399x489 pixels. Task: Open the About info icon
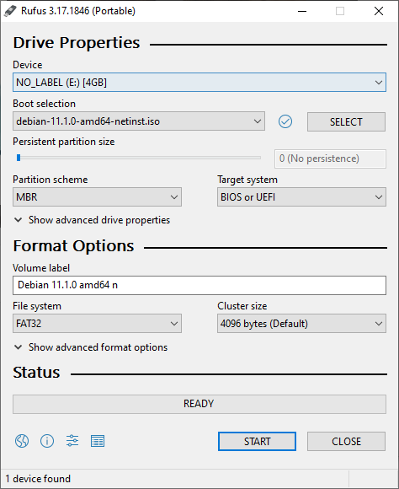click(47, 441)
